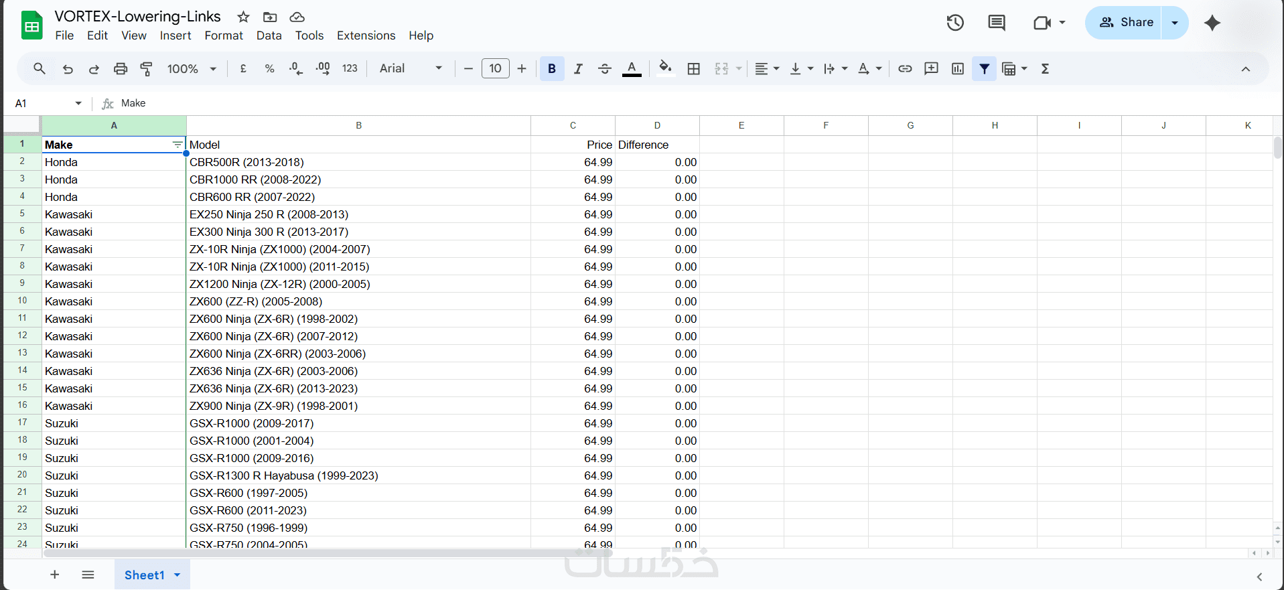Image resolution: width=1284 pixels, height=590 pixels.
Task: Activate the paint format tool
Action: (146, 68)
